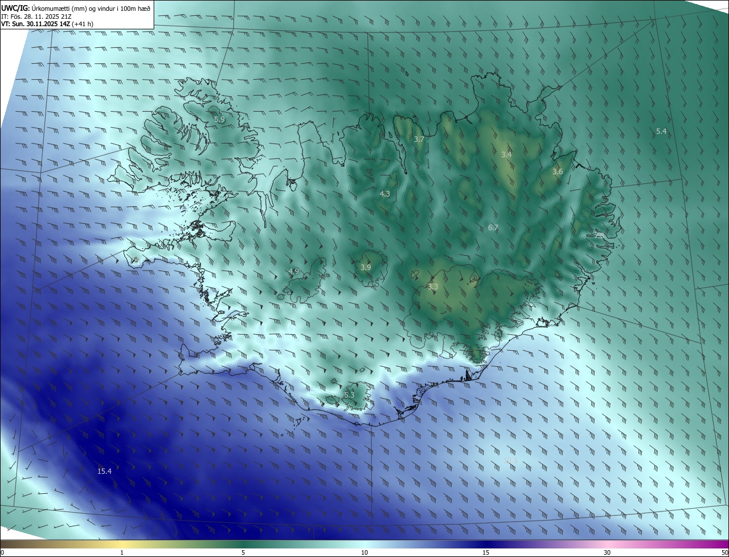
Task: Click the 6.7 value label on the map
Action: click(x=493, y=227)
